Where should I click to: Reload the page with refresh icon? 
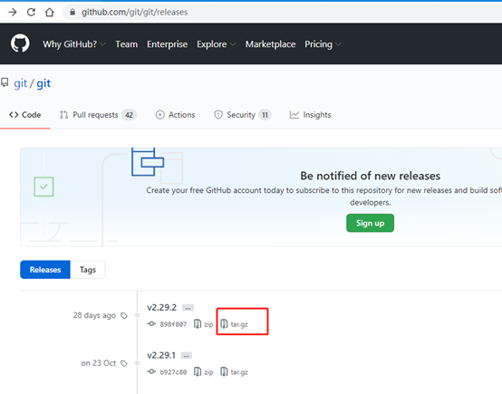pos(31,12)
